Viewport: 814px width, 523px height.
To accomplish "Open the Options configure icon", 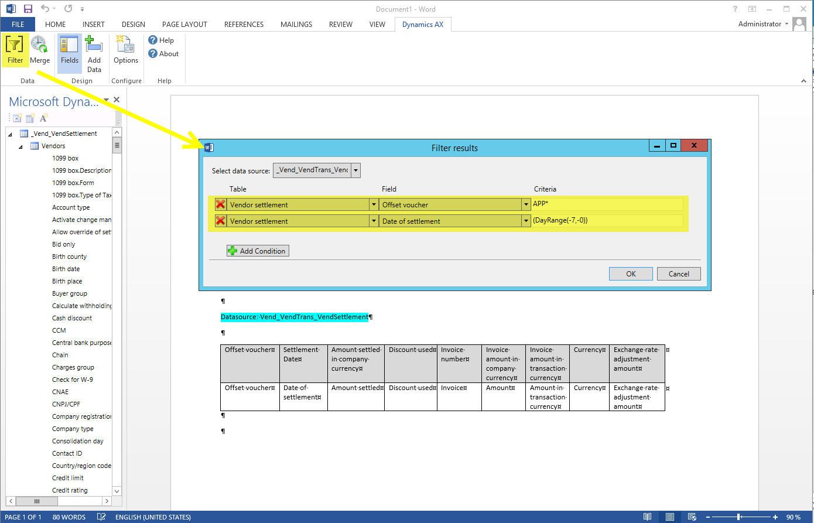I will (125, 45).
